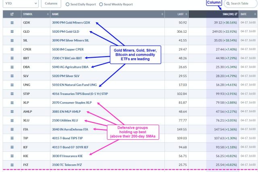Open the row menu icon for UNG

[x=12, y=84]
